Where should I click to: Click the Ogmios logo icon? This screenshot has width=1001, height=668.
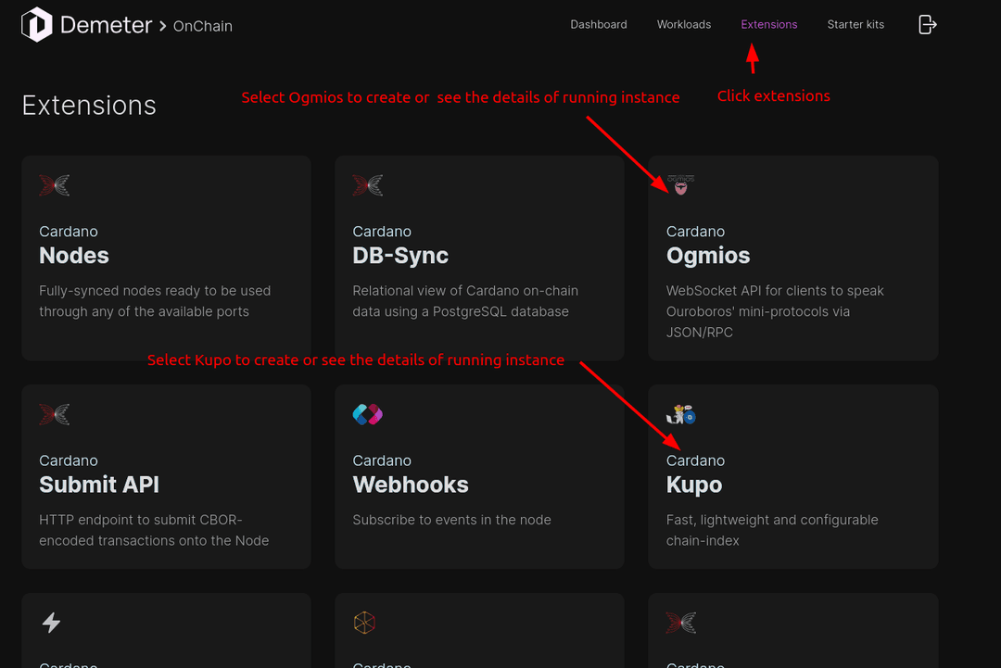coord(681,185)
